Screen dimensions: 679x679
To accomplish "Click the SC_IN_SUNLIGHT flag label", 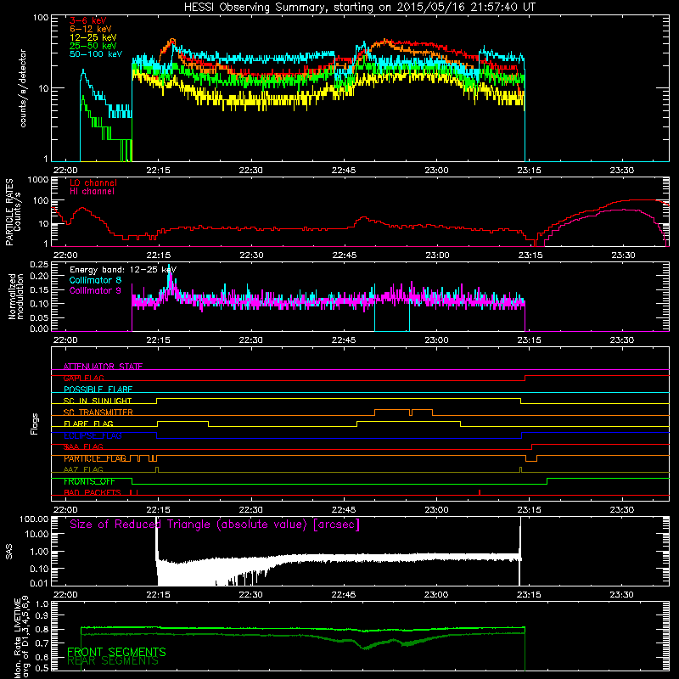I will pos(98,401).
